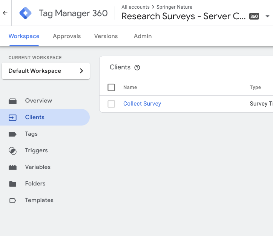Screen dimensions: 273x236
Task: Click the Clients panel heading
Action: pos(120,67)
